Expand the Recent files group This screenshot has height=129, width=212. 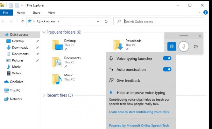(x=44, y=95)
